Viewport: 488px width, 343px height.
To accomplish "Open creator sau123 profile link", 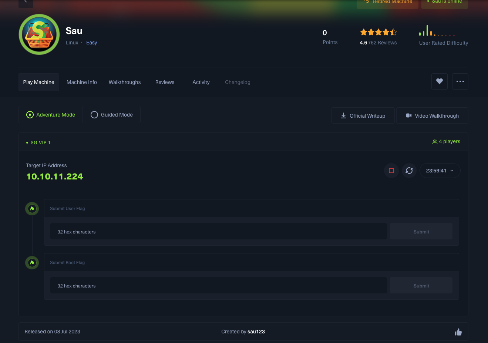I will (256, 332).
